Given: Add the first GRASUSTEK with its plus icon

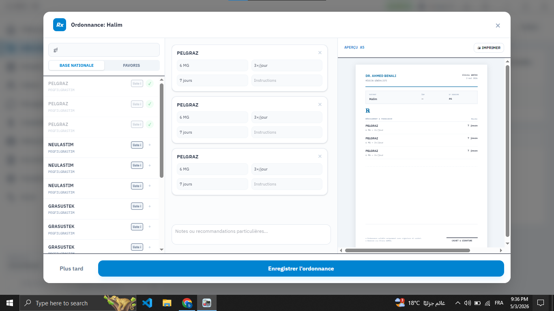Looking at the screenshot, I should click(150, 206).
